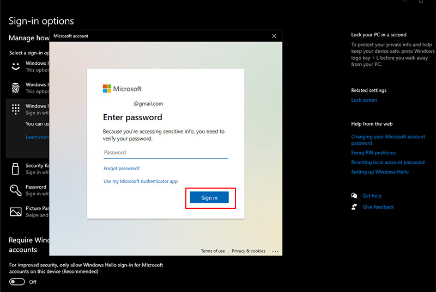Viewport: 436px width, 292px height.
Task: Click Help from the web heading
Action: (372, 123)
